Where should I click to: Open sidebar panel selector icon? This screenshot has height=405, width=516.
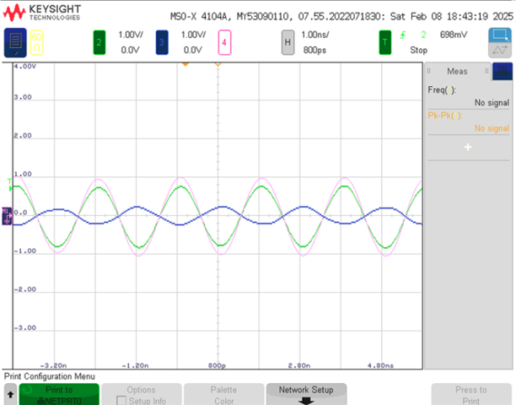tap(503, 71)
